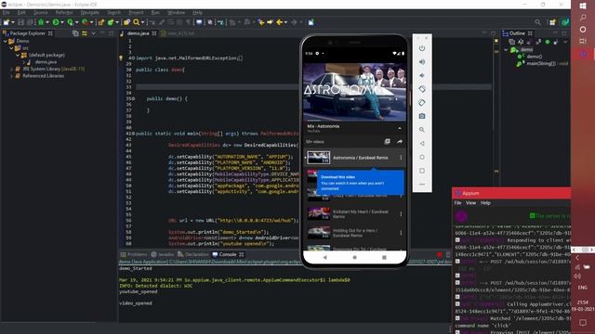Click the emulator volume up icon
Viewport: 595px width, 334px height.
[x=422, y=62]
